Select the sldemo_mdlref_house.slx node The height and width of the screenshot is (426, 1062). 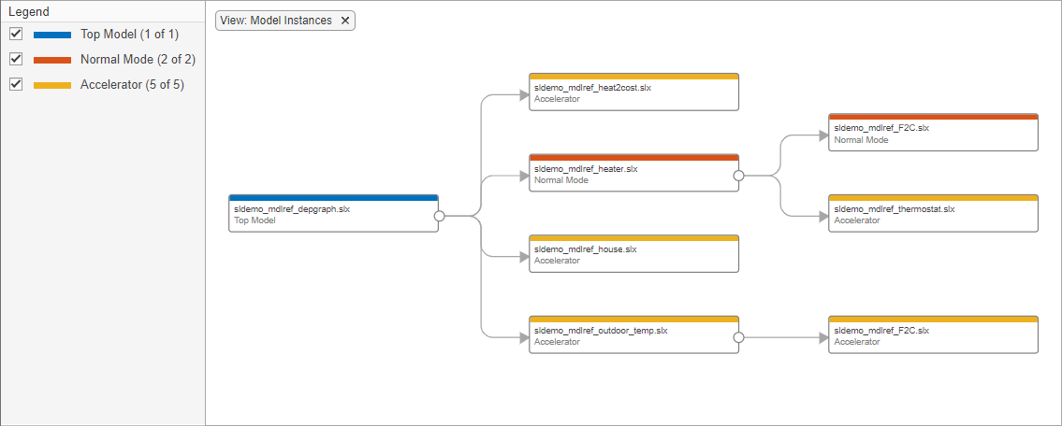click(633, 255)
